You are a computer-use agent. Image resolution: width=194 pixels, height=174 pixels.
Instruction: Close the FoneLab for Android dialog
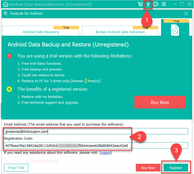point(186,14)
